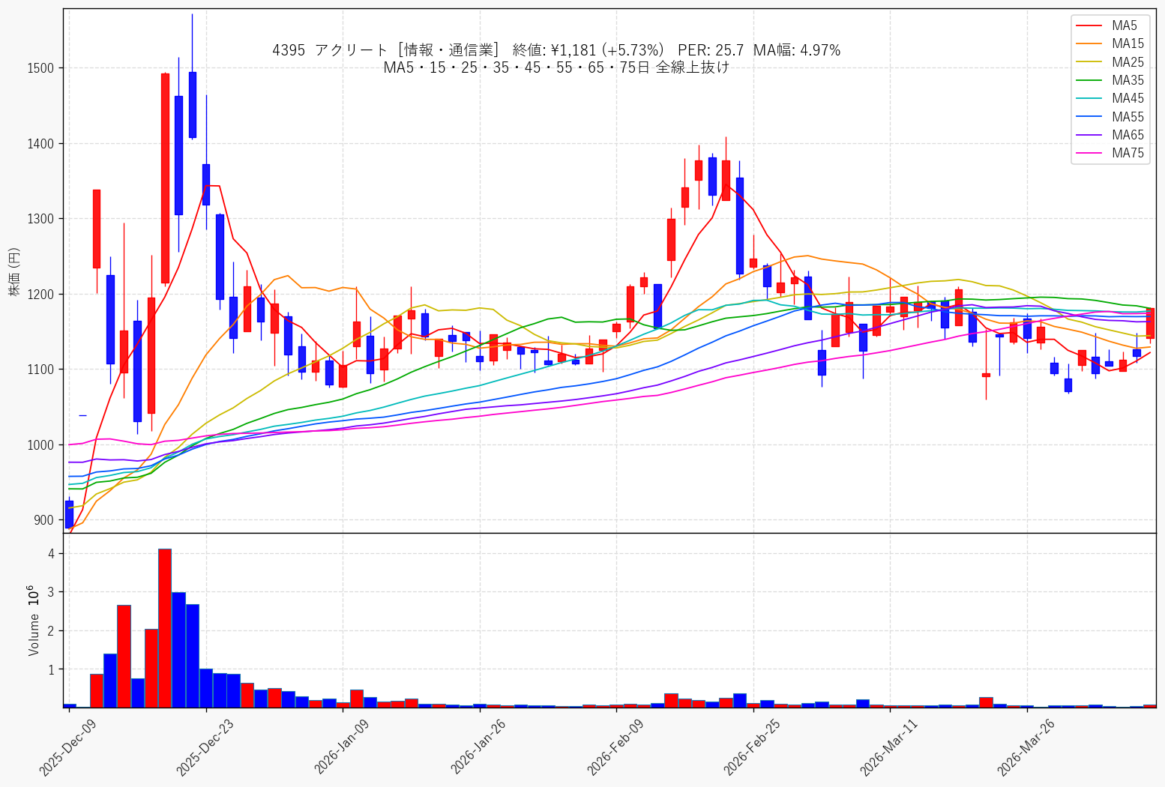The width and height of the screenshot is (1165, 787).
Task: Click the green MA35 legend line swatch
Action: (1089, 80)
